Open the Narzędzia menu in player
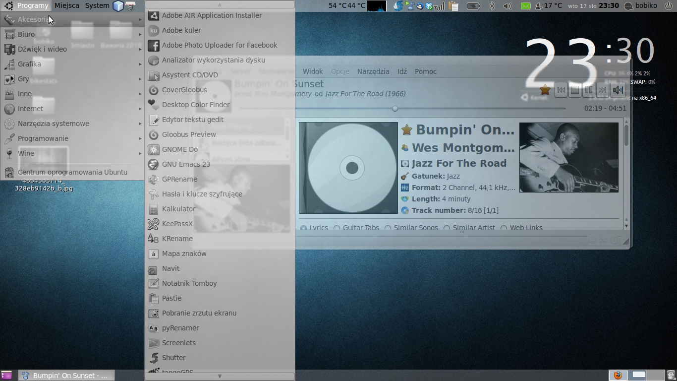Viewport: 677px width, 381px height. [373, 71]
